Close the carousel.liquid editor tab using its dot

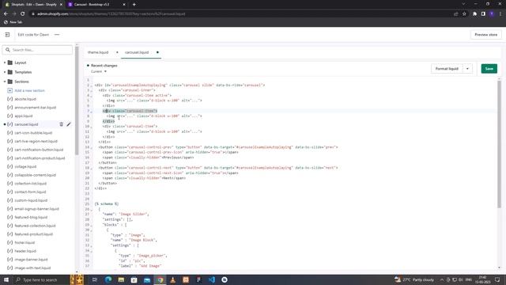(157, 52)
